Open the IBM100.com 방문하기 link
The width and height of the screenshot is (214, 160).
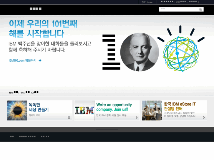coord(23,60)
